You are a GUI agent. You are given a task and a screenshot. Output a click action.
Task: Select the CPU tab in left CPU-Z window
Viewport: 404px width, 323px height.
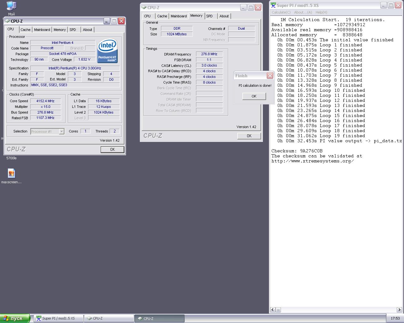(11, 29)
